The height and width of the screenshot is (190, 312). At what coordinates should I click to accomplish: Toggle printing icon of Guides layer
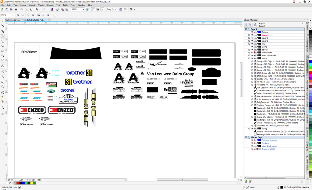(254, 32)
